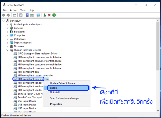Choose Properties in the context menu
161x118 pixels.
coord(56,104)
